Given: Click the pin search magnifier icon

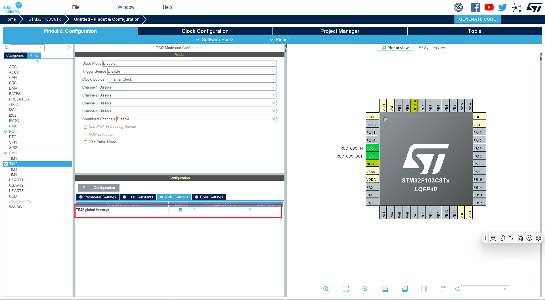Looking at the screenshot, I should point(457,289).
